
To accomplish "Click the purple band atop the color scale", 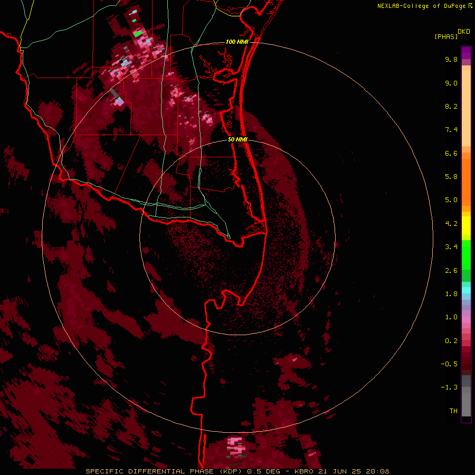I will 466,53.
